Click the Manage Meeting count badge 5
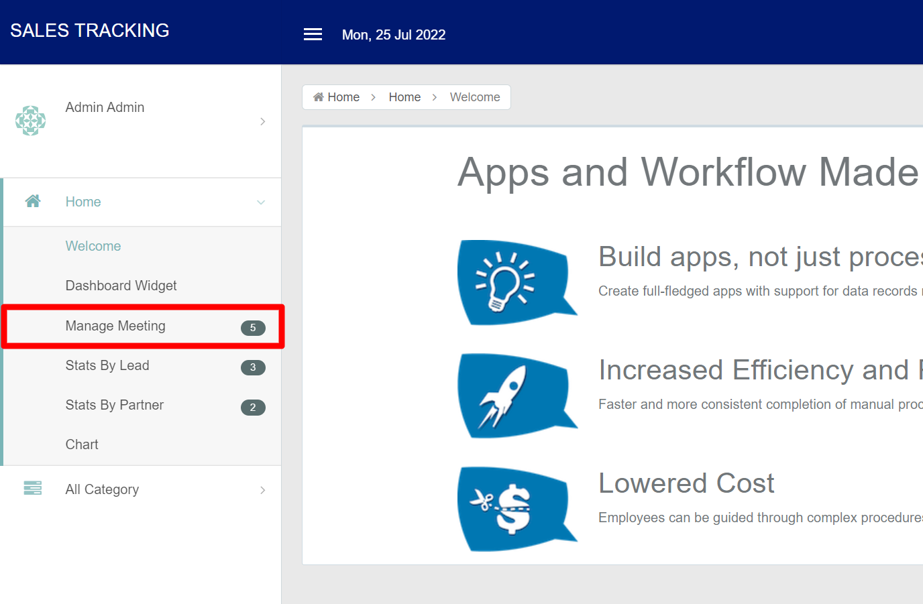The width and height of the screenshot is (923, 604). (x=253, y=328)
